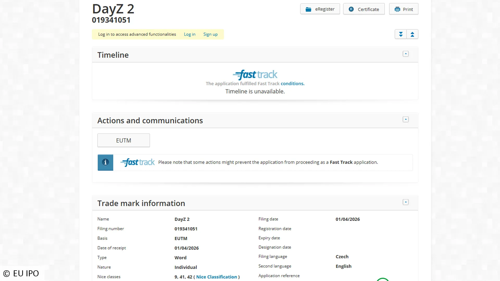Screen dimensions: 500x281
Task: Open the Fast Track conditions link
Action: coord(292,84)
